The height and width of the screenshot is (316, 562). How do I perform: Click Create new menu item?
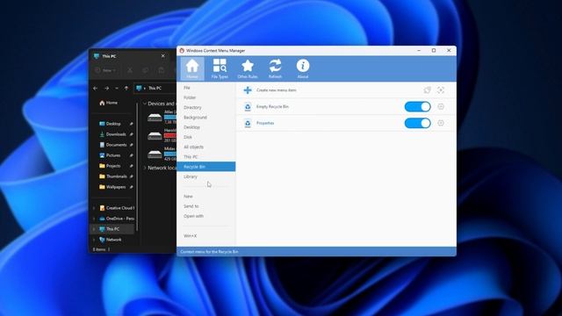tap(277, 90)
